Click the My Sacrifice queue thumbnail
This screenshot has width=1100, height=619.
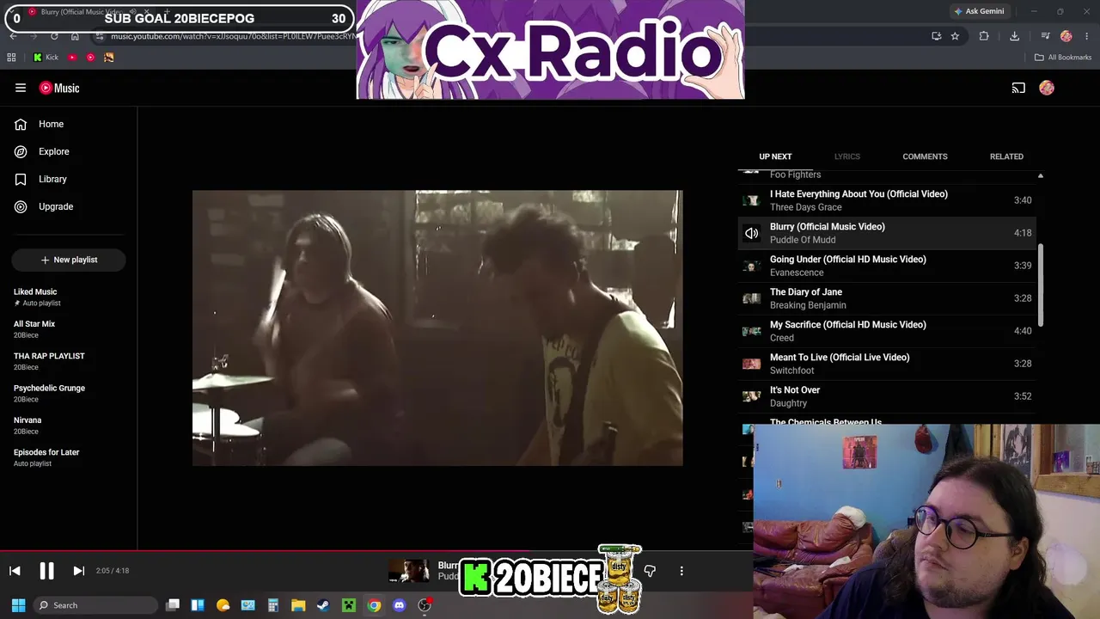[751, 331]
